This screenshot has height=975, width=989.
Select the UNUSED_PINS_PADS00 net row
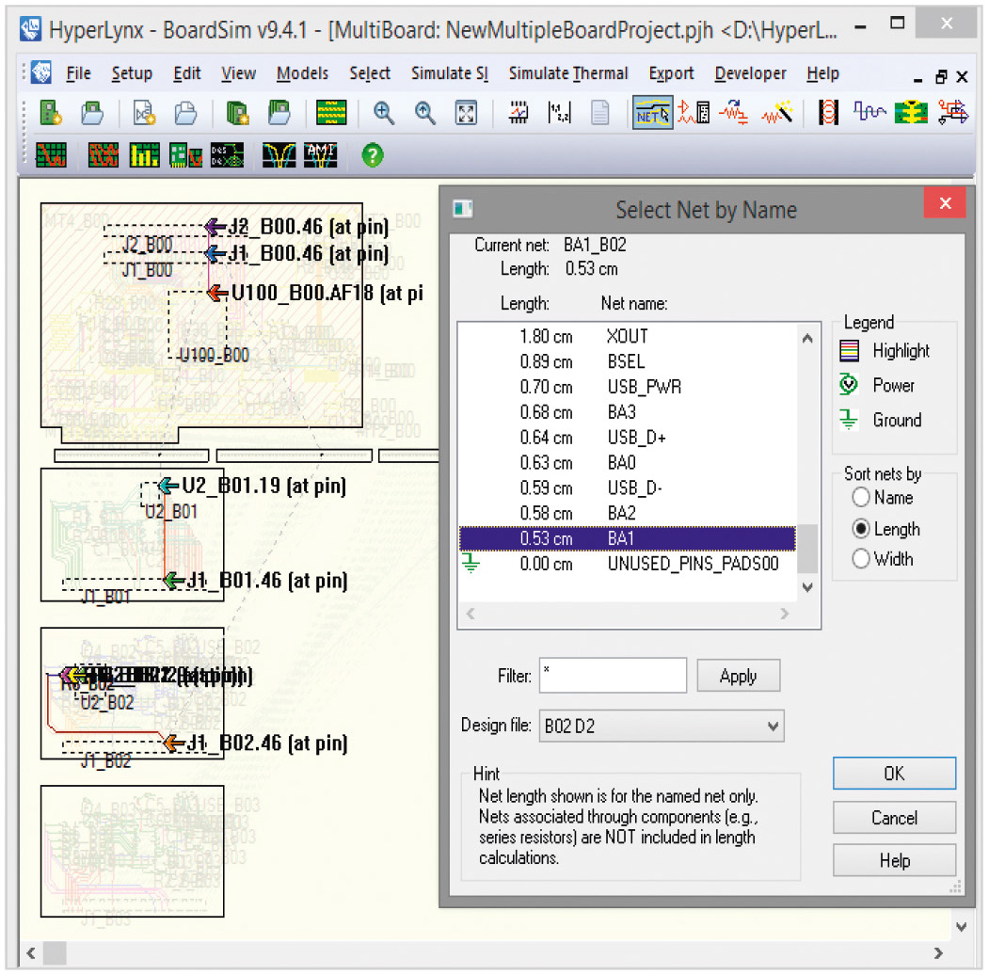(x=627, y=563)
